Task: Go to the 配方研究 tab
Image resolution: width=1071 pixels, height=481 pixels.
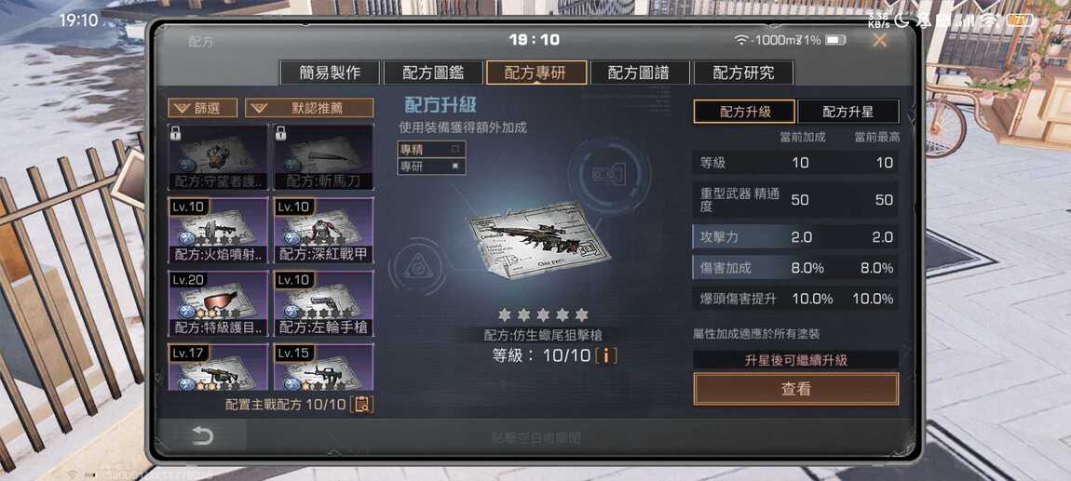Action: 743,73
